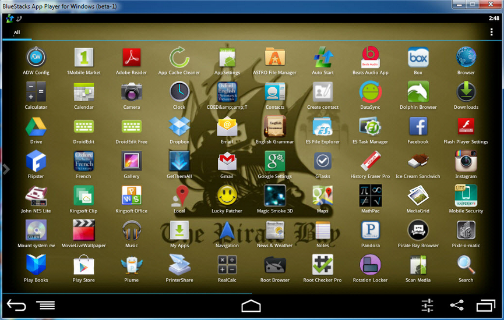
Task: Show recent apps windows button
Action: coord(485,305)
